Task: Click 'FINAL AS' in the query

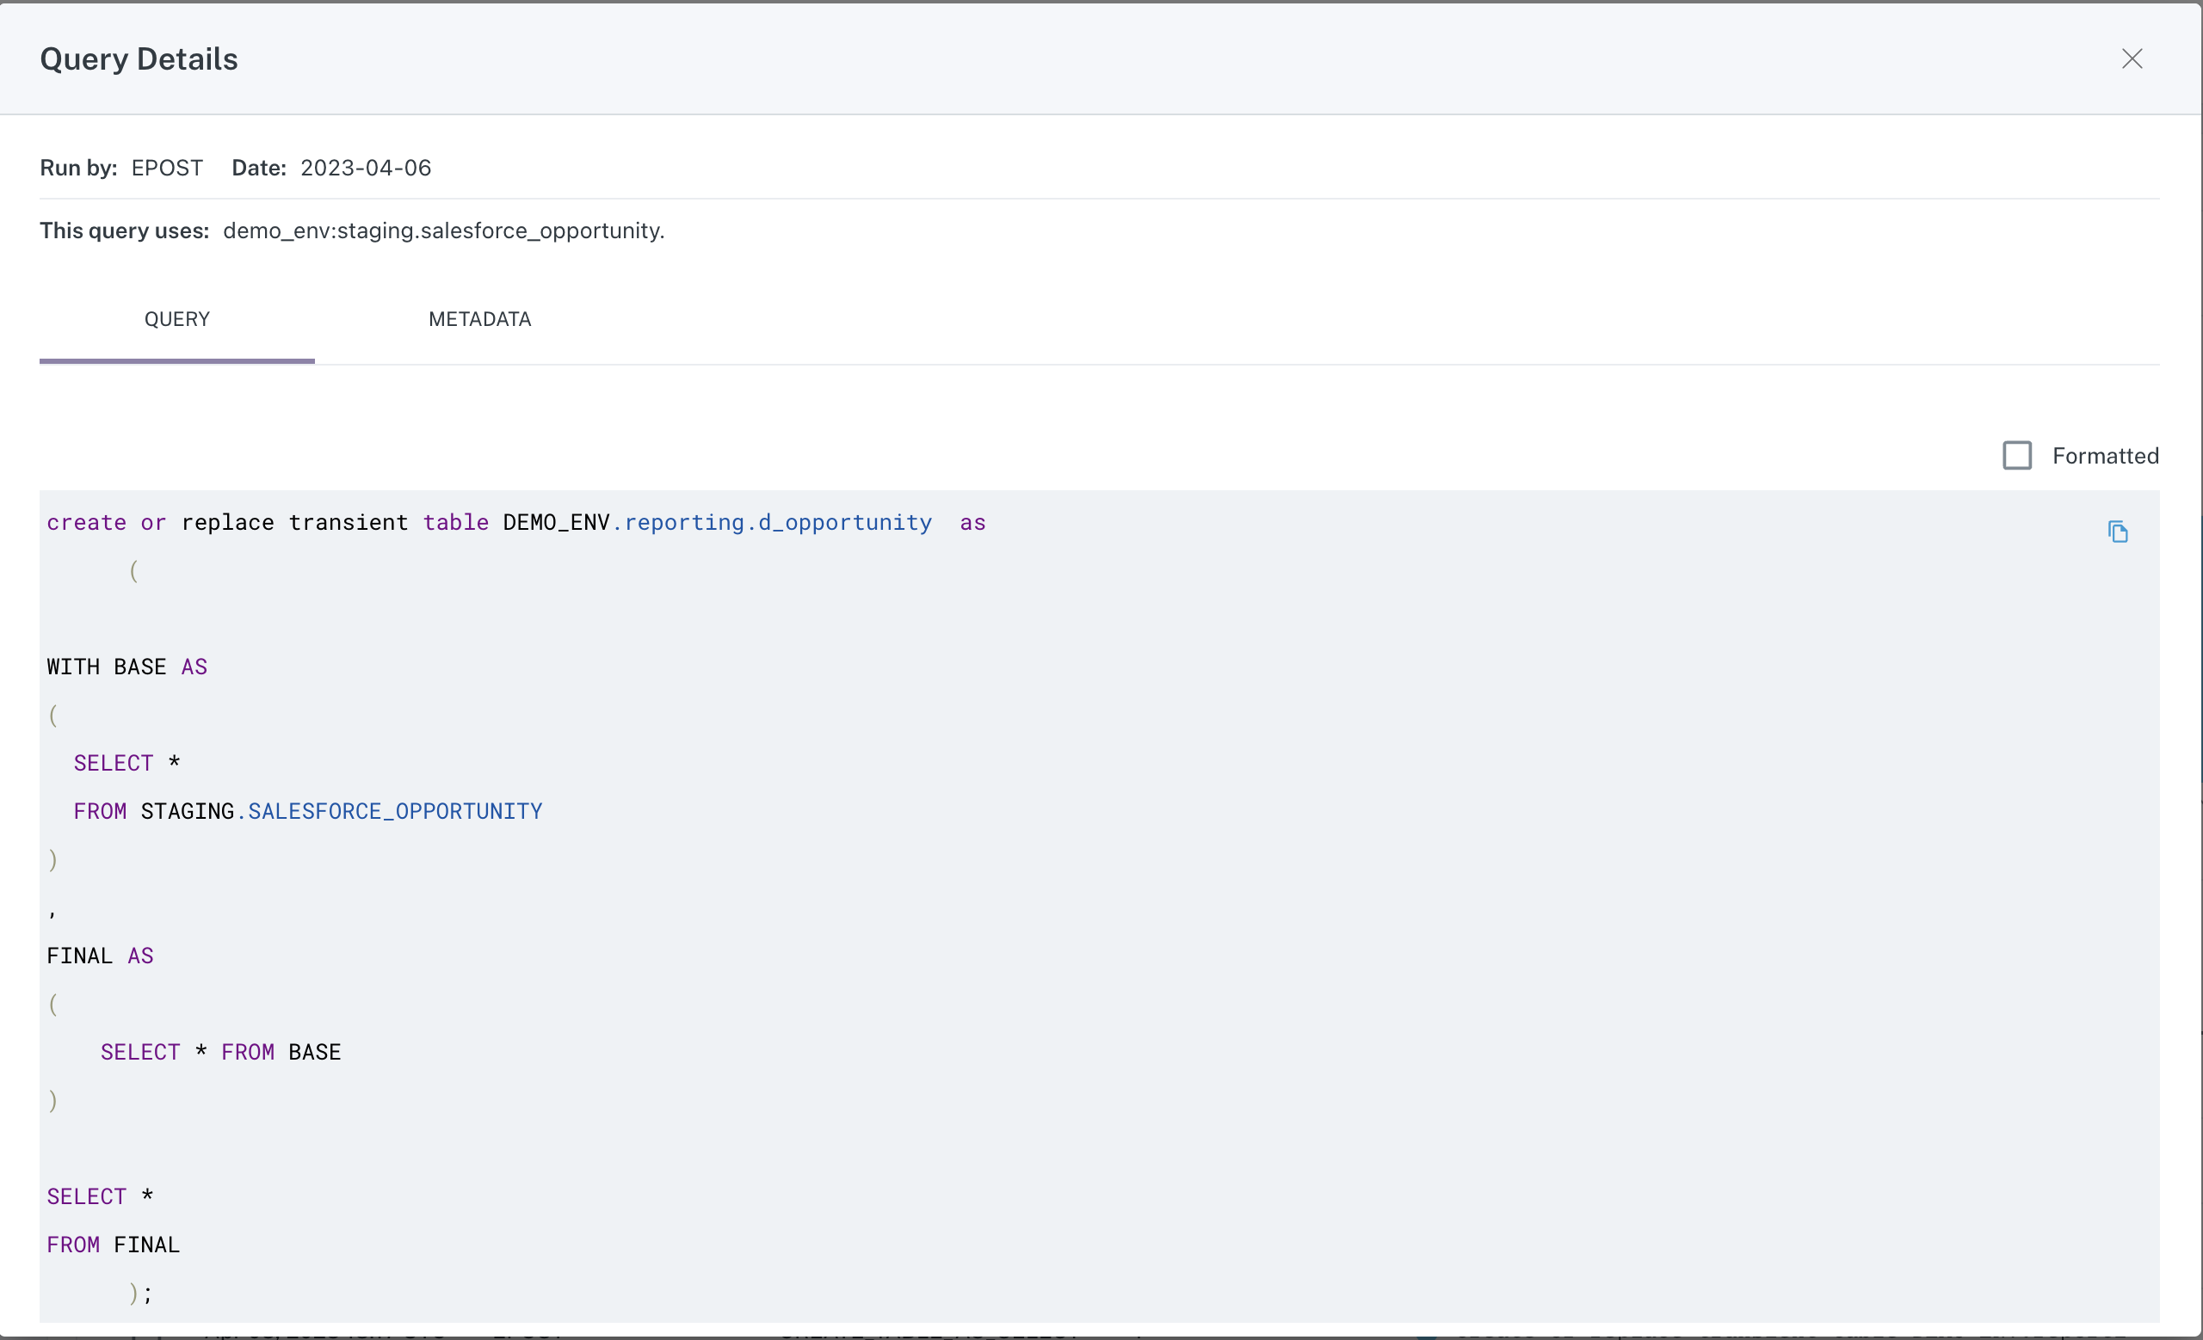Action: point(100,956)
